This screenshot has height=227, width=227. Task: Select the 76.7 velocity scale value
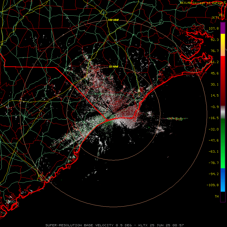[215, 51]
